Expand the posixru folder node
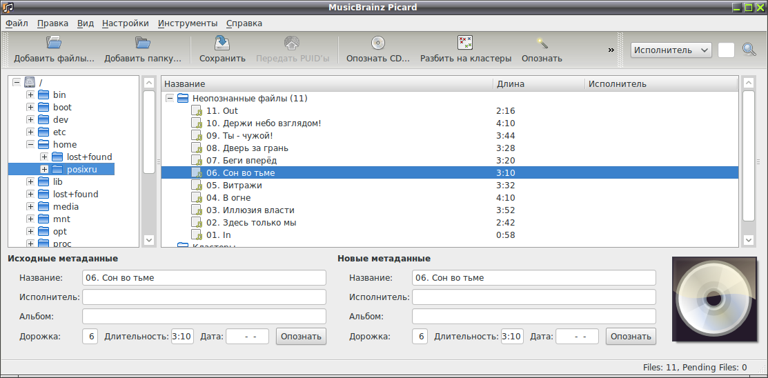Viewport: 768px width, 378px height. pos(44,169)
